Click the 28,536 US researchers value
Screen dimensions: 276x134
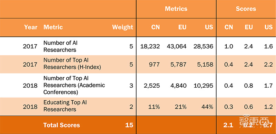[203, 46]
